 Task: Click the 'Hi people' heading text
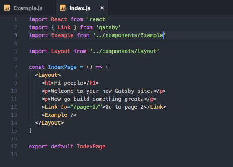[x=69, y=83]
